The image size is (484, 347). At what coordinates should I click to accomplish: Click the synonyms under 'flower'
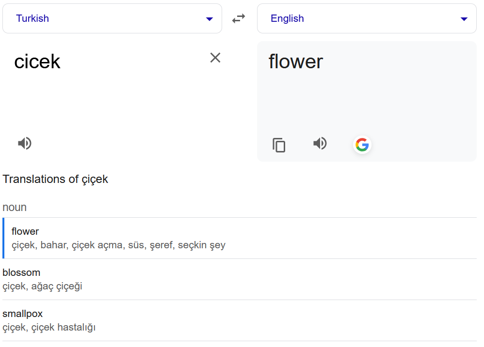[x=118, y=245]
